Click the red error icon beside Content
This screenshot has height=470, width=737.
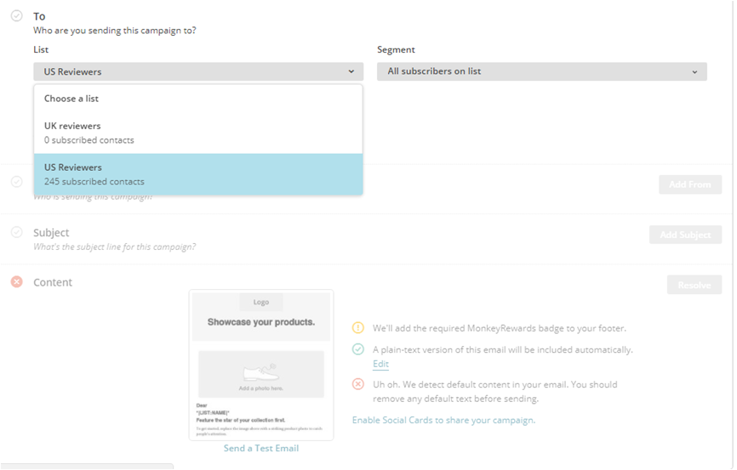coord(16,282)
